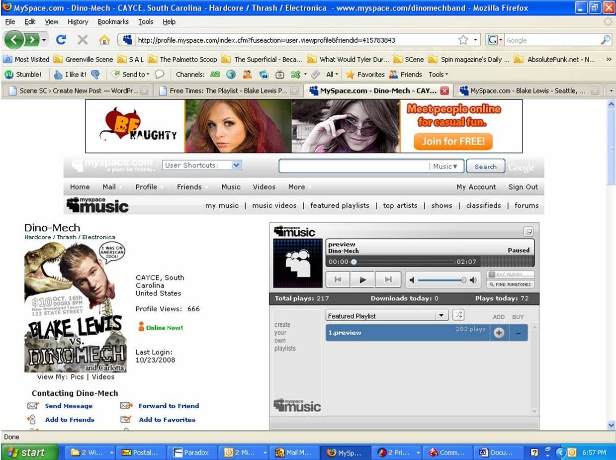This screenshot has width=616, height=460.
Task: Open the StumbleUpon Tools dropdown
Action: coord(438,75)
